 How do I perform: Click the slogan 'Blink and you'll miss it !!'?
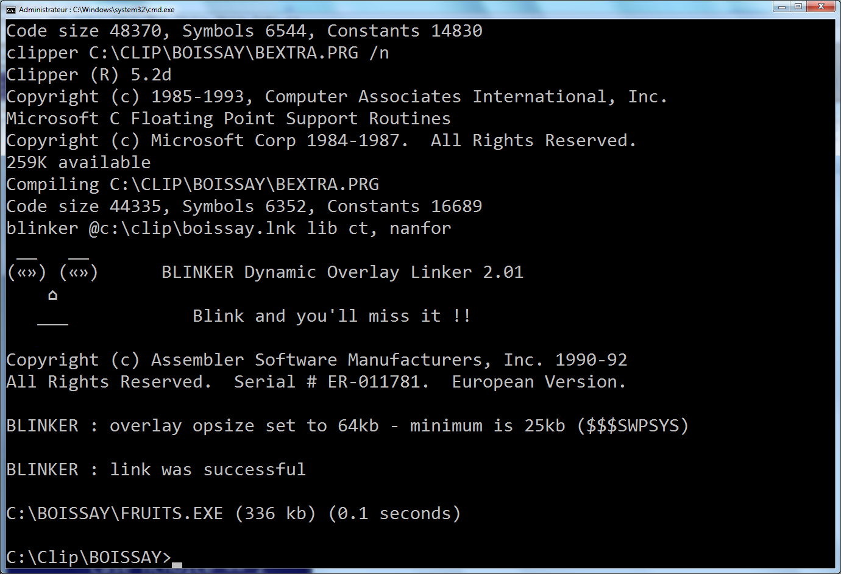[x=332, y=316]
